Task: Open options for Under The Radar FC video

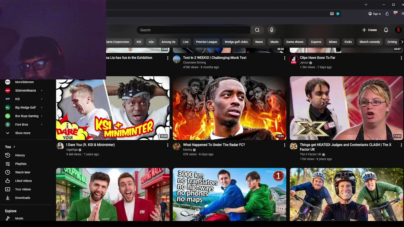Action: [284, 145]
